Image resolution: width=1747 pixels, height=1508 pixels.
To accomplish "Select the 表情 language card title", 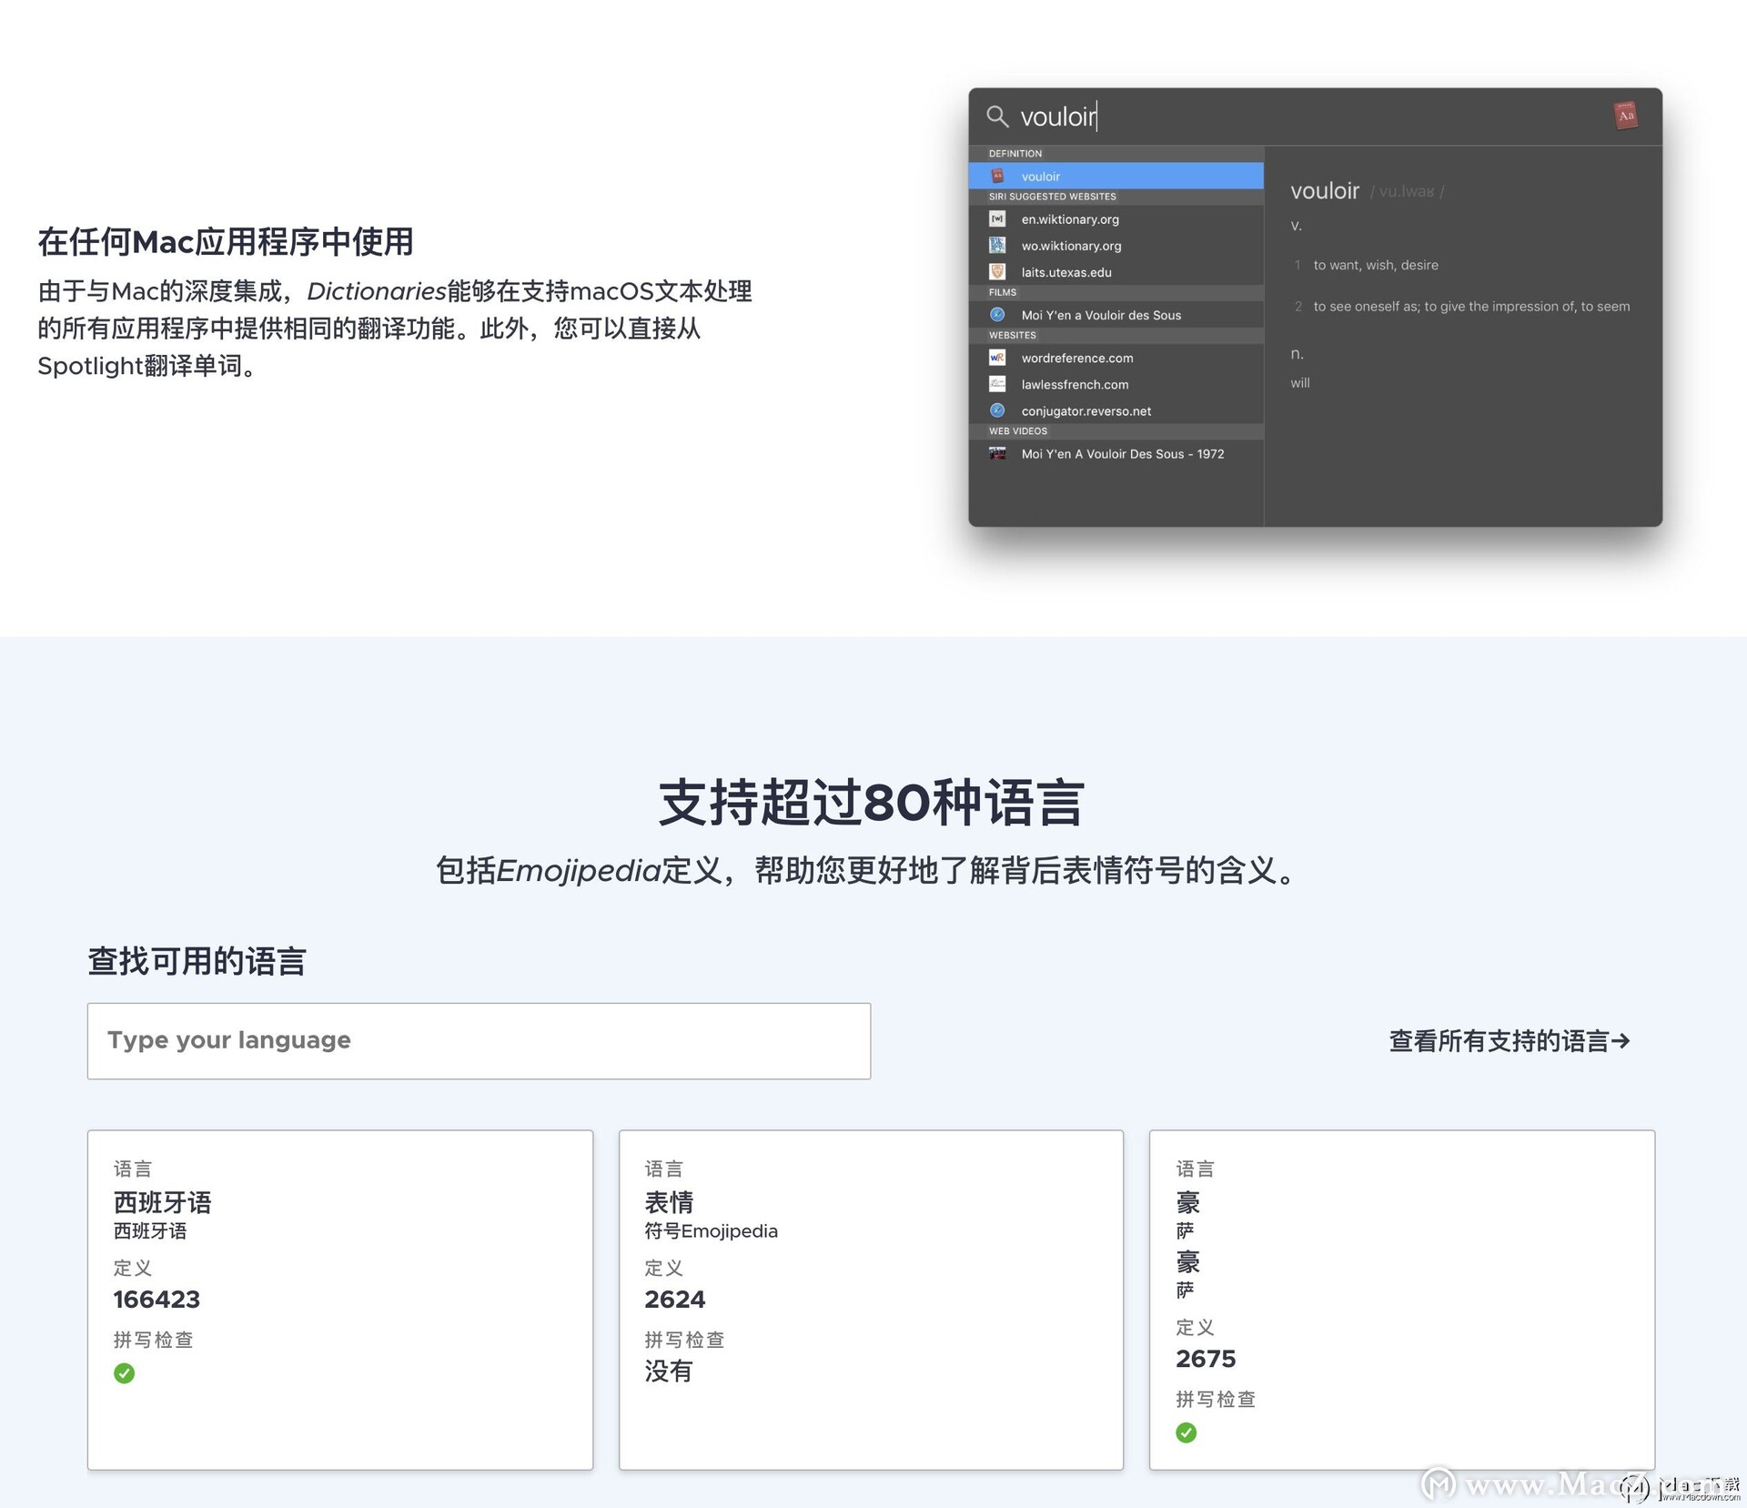I will click(669, 1203).
